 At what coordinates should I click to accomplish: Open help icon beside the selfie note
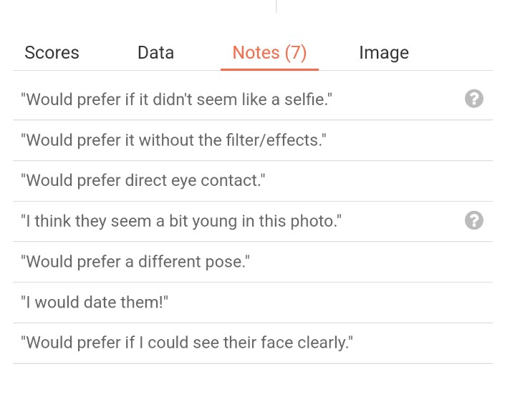click(x=473, y=99)
